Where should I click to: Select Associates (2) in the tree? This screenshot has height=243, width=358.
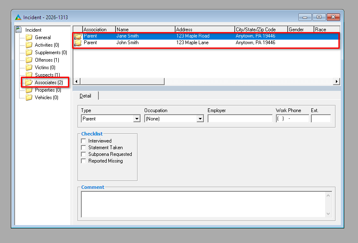49,83
